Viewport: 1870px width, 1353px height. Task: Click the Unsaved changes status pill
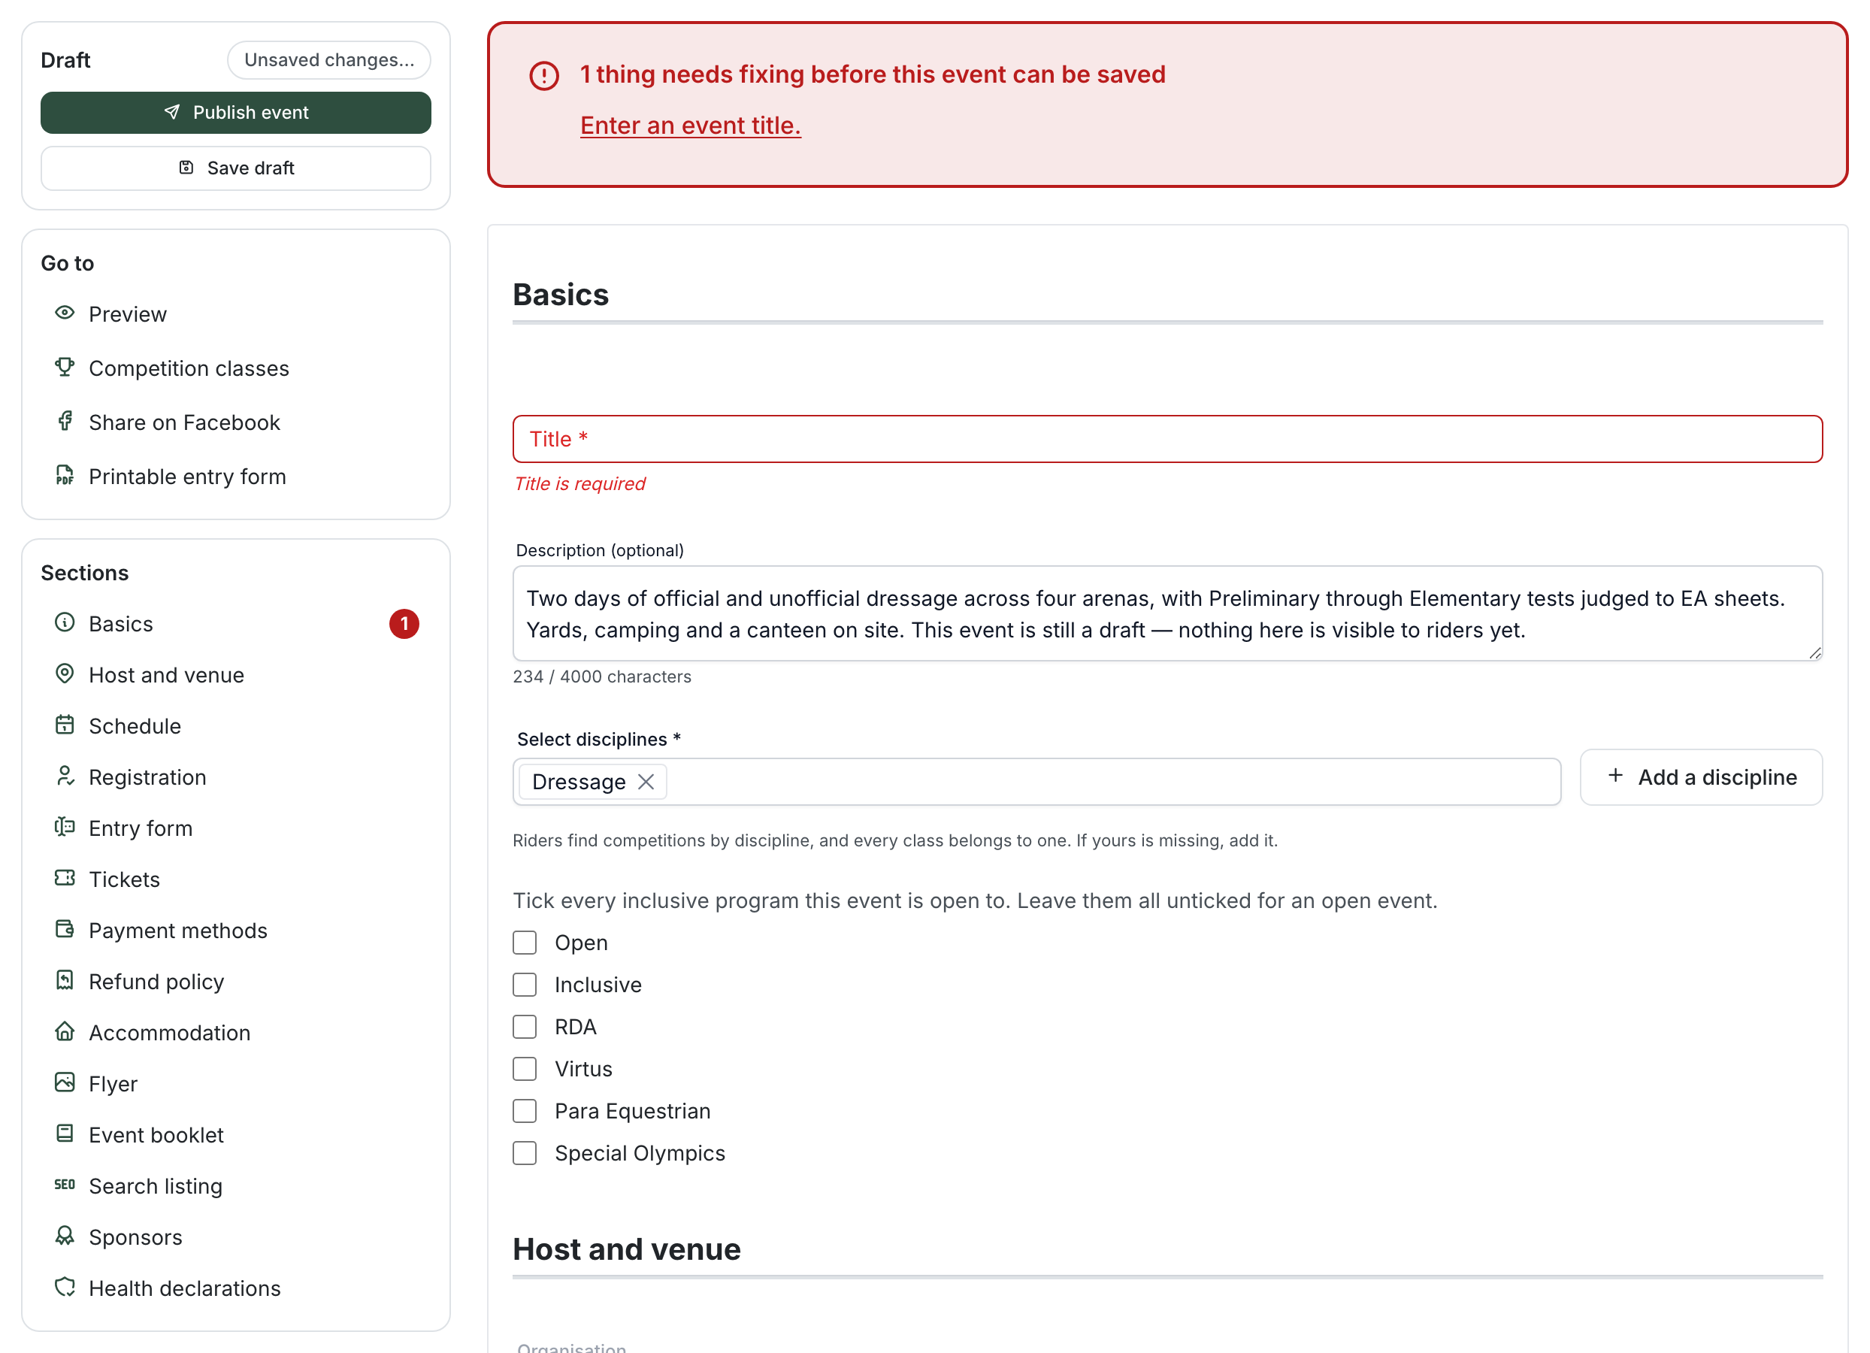pyautogui.click(x=329, y=60)
